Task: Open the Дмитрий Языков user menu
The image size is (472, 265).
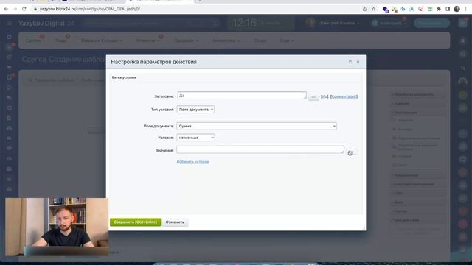Action: (x=333, y=23)
